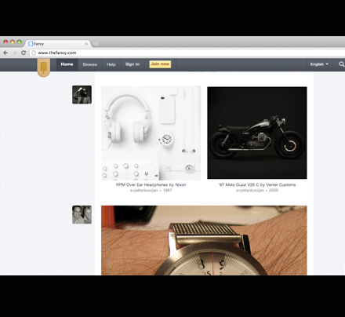The height and width of the screenshot is (317, 345).
Task: Click the yellow minimize window button
Action: pos(13,42)
